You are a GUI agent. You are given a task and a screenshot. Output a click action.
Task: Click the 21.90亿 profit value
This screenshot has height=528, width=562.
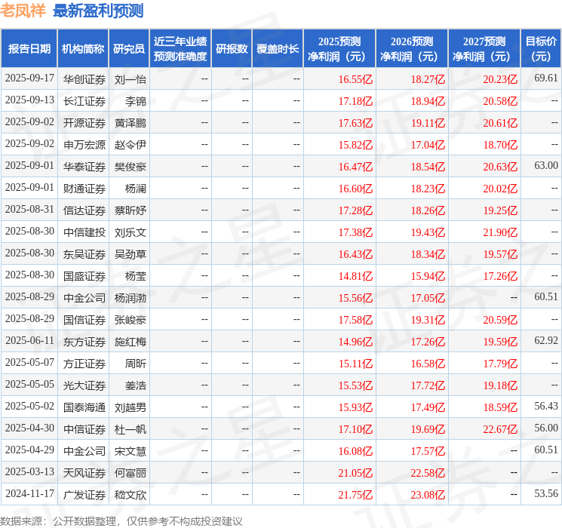click(500, 232)
